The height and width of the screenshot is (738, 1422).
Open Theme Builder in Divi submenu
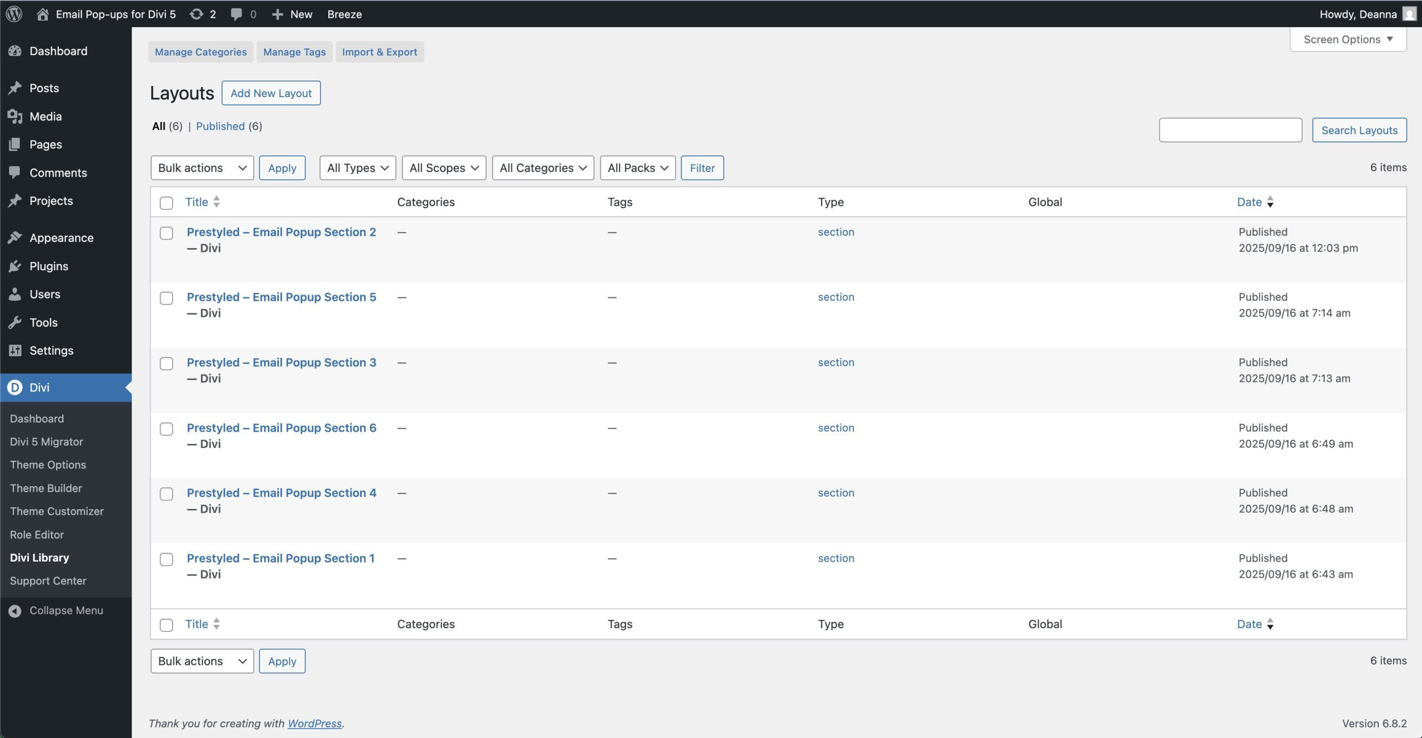[46, 488]
